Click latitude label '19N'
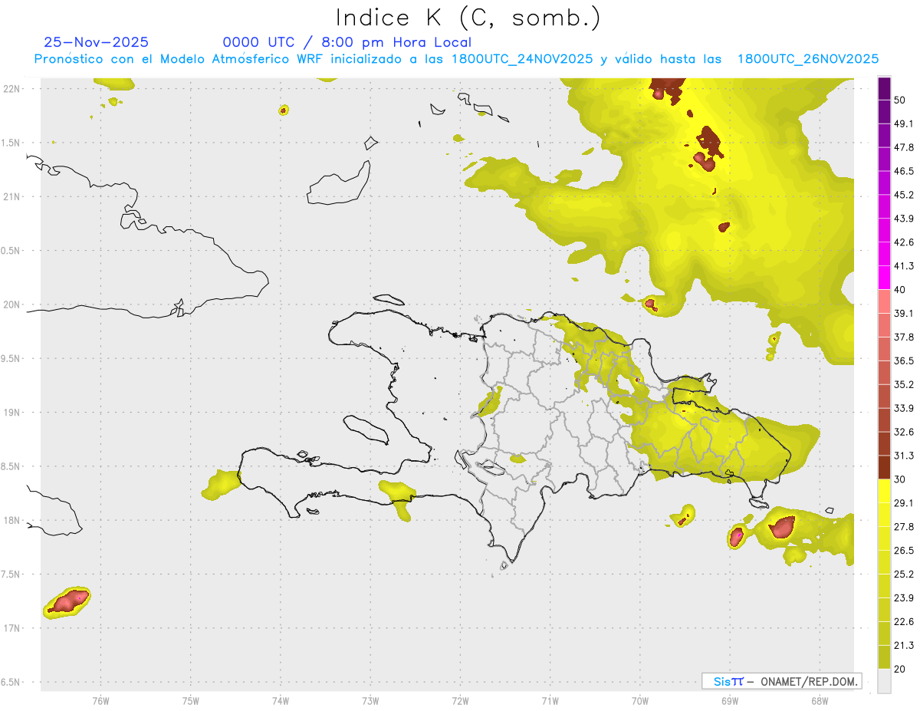Screen dimensions: 920x711 11,412
